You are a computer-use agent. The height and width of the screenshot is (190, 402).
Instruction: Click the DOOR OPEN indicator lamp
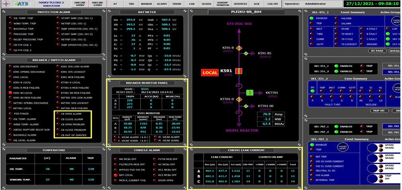pyautogui.click(x=155, y=180)
